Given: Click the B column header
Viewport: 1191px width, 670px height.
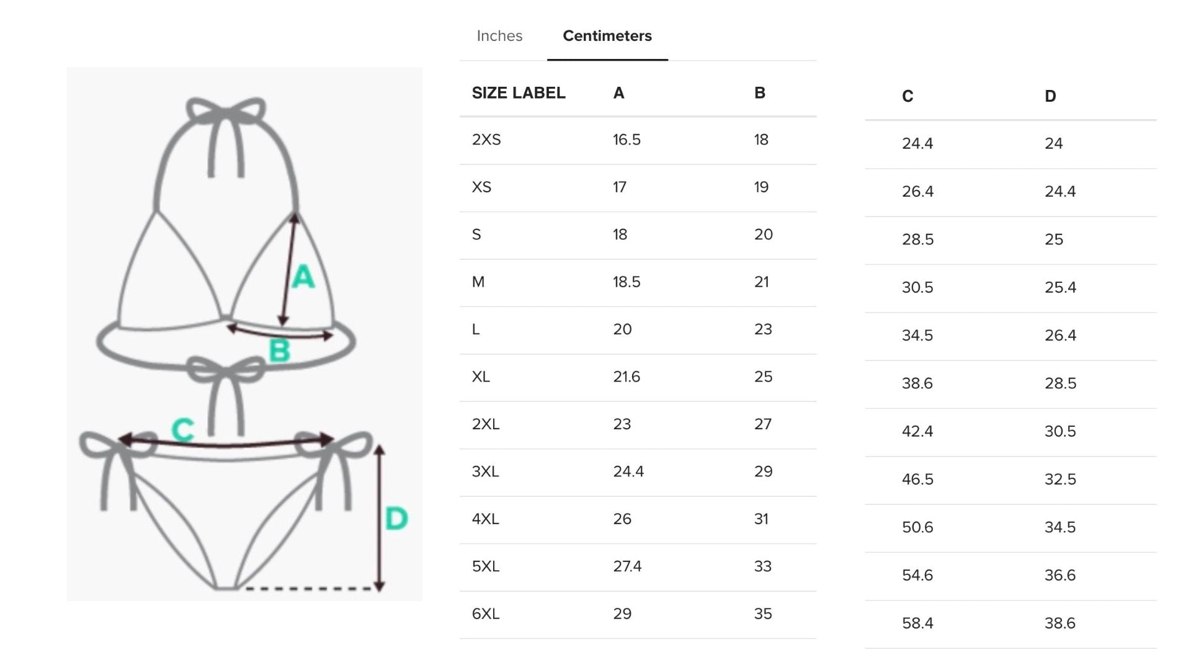Looking at the screenshot, I should click(760, 93).
